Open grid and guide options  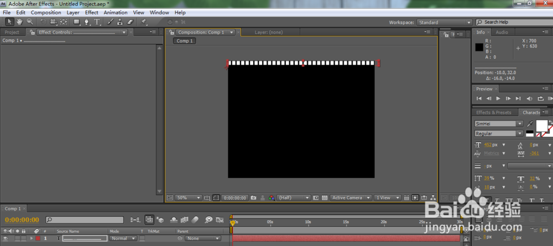point(207,198)
